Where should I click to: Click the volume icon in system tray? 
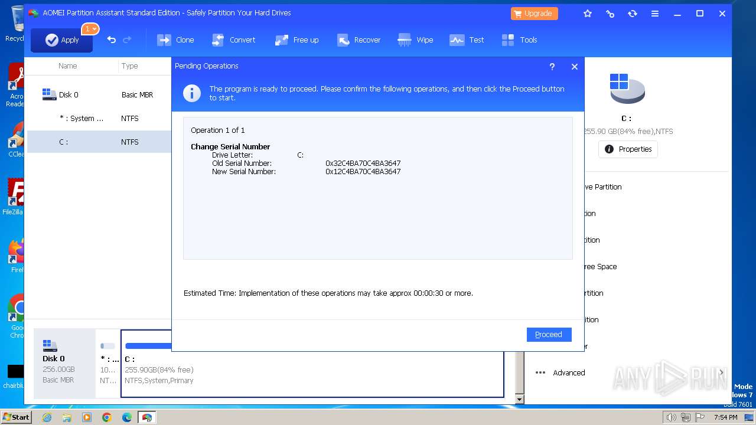click(x=671, y=417)
